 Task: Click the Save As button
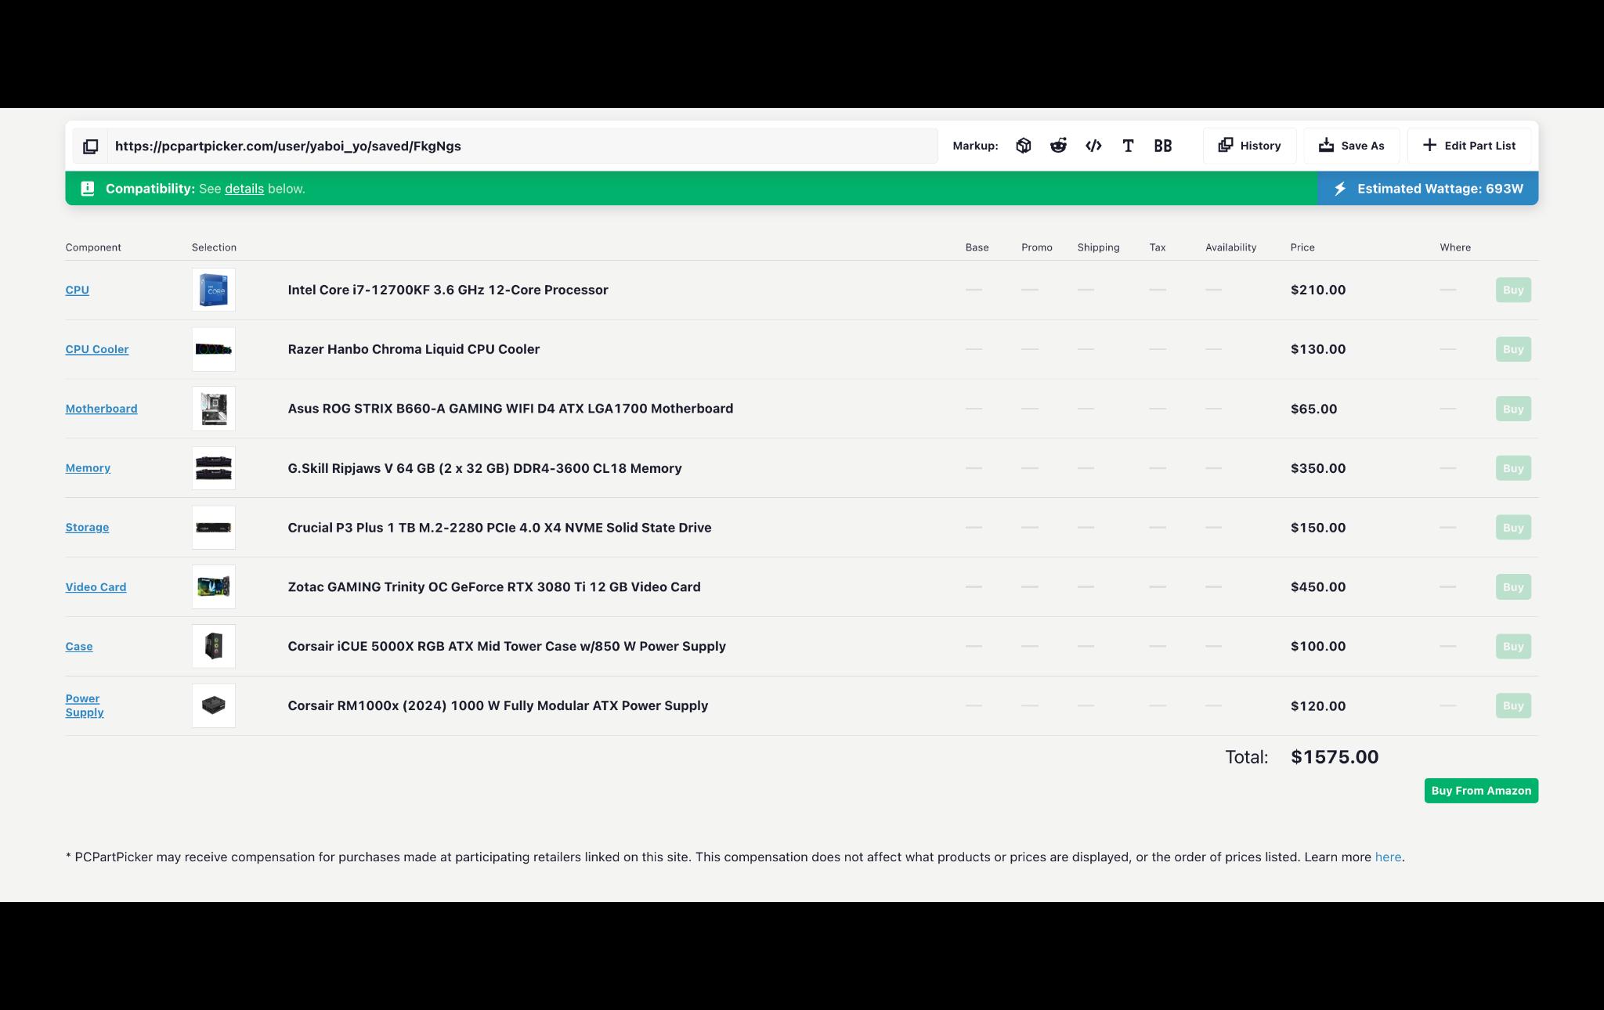coord(1352,146)
